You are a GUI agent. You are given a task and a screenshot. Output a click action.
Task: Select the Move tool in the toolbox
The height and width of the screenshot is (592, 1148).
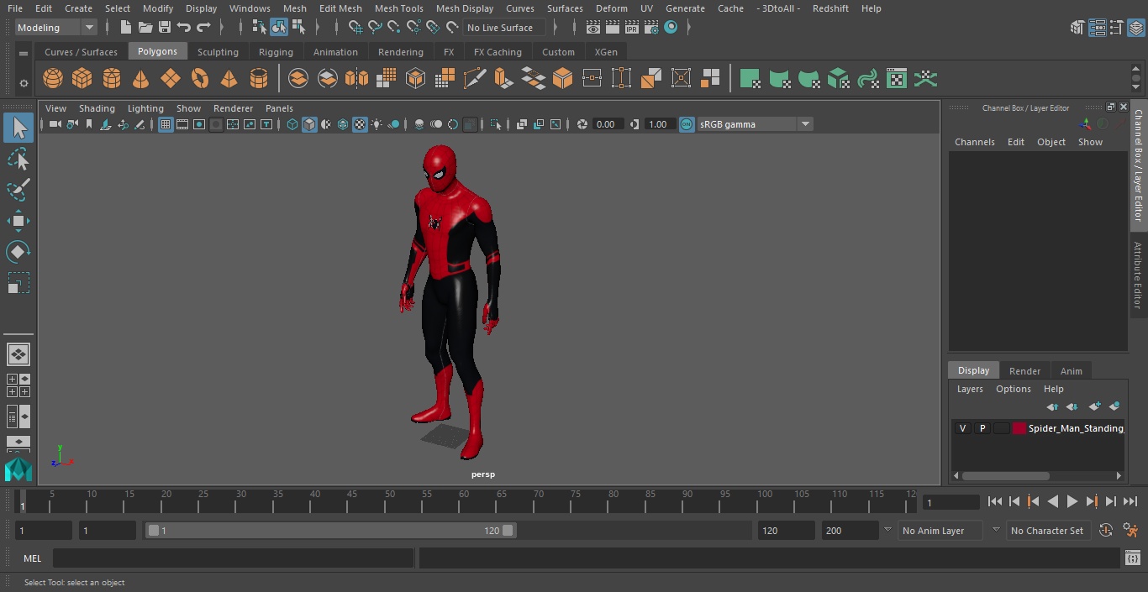18,222
